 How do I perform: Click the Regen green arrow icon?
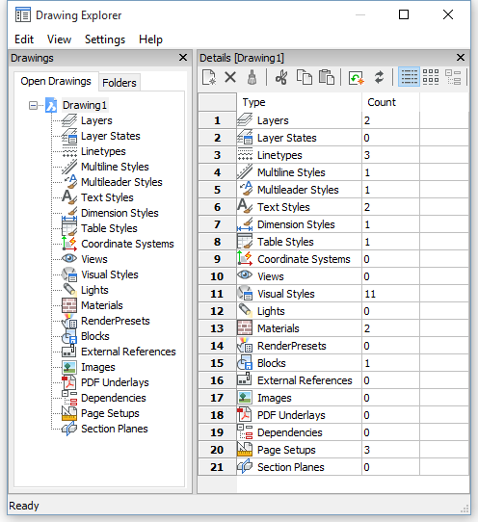[356, 78]
